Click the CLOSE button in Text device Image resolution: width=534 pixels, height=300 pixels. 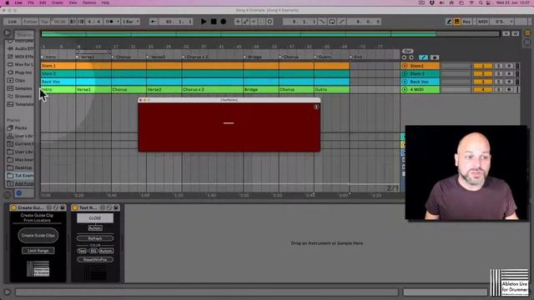click(x=95, y=218)
